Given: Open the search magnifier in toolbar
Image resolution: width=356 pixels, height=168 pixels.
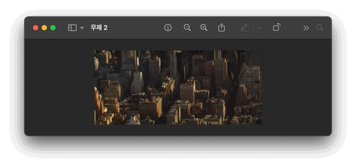Looking at the screenshot, I should point(319,28).
